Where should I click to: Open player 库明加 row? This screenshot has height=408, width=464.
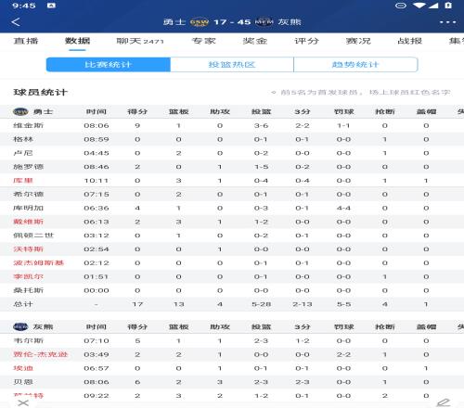pyautogui.click(x=232, y=208)
